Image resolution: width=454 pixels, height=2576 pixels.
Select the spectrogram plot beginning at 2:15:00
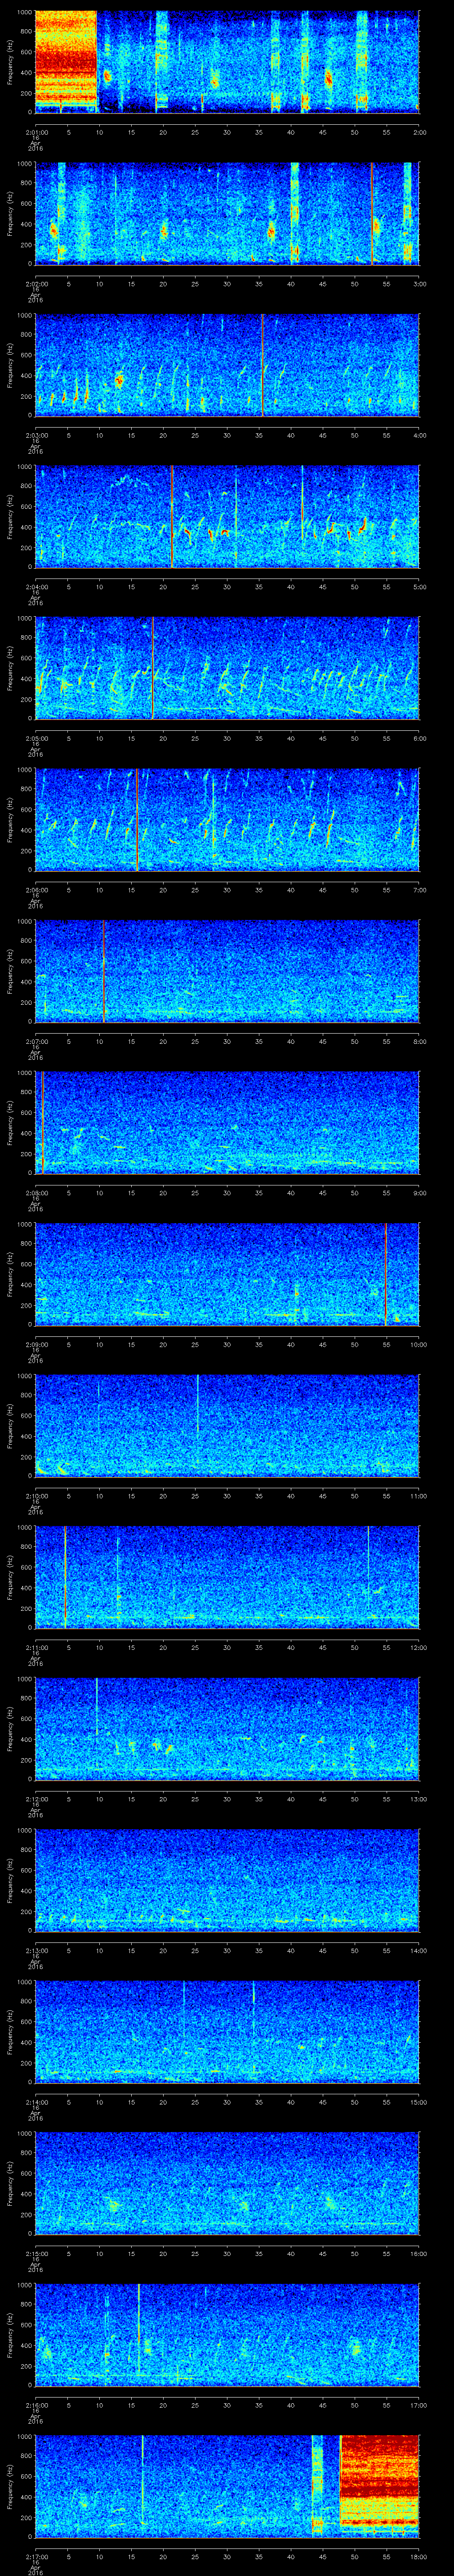click(227, 2182)
